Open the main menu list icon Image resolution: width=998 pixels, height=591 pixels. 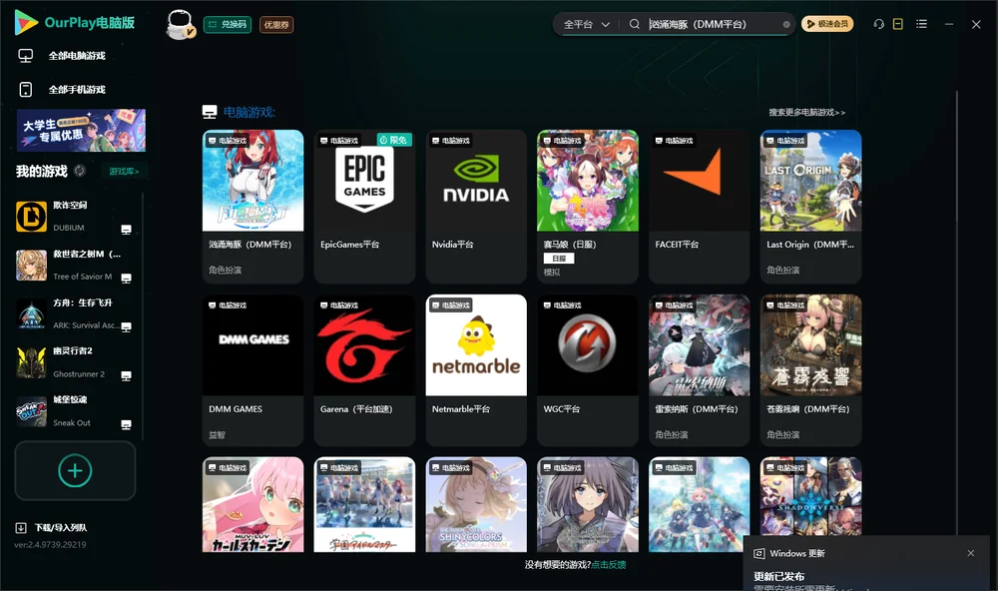(921, 24)
